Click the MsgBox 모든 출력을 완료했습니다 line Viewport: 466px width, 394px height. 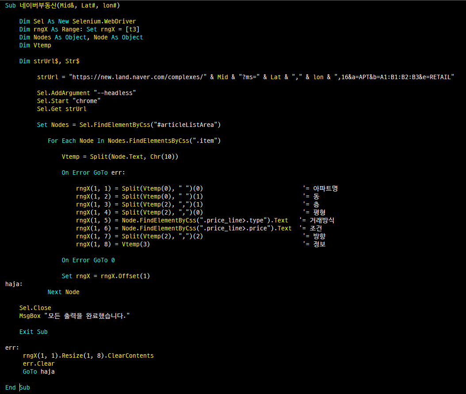coord(75,316)
